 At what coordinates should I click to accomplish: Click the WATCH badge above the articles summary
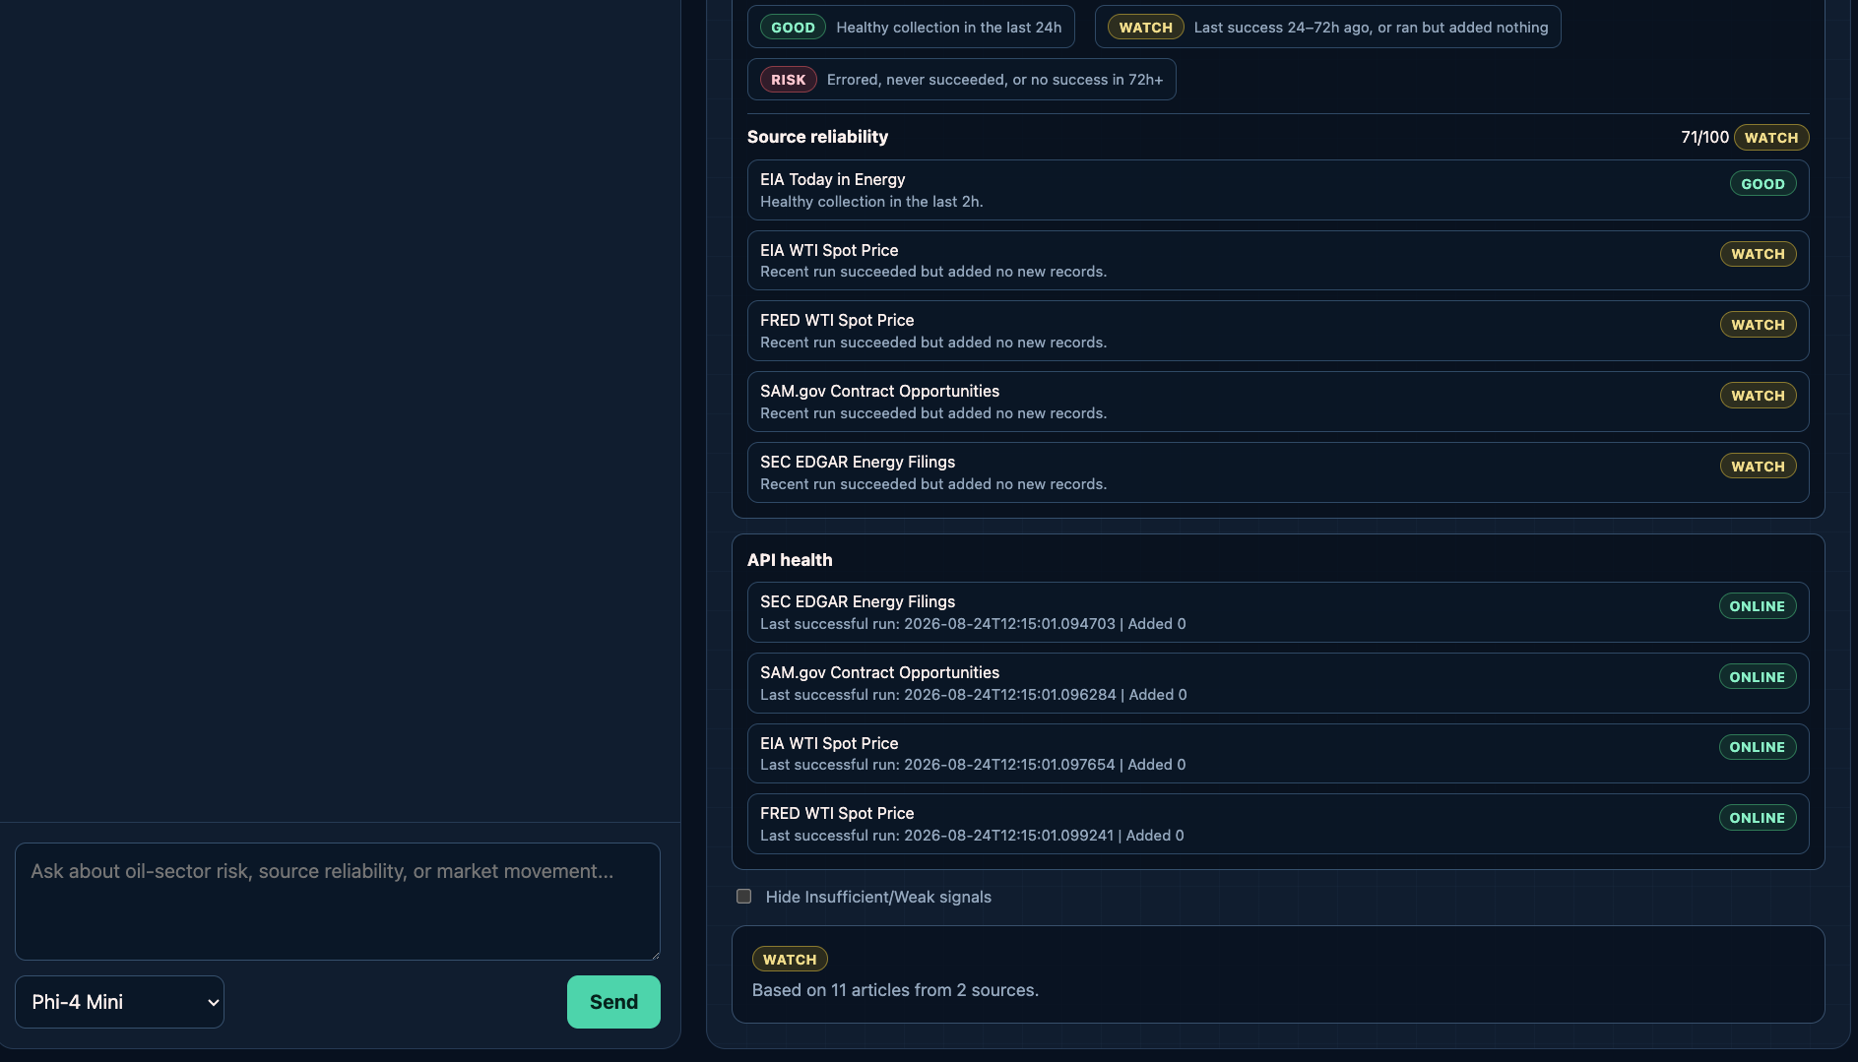tap(790, 960)
